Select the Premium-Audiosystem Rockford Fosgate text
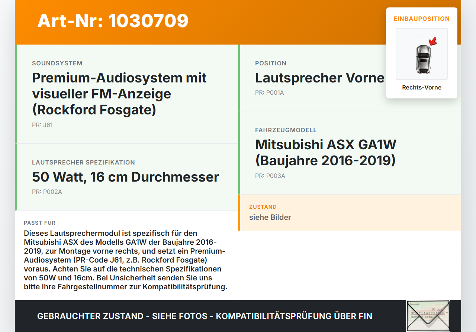Screen dimensions: 476x332 (x=119, y=94)
